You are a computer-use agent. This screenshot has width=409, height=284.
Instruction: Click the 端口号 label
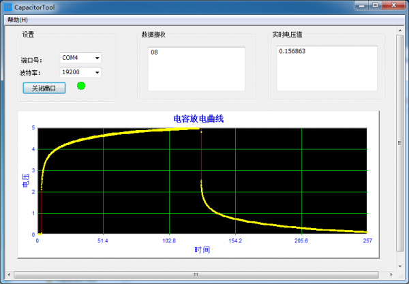click(x=31, y=61)
